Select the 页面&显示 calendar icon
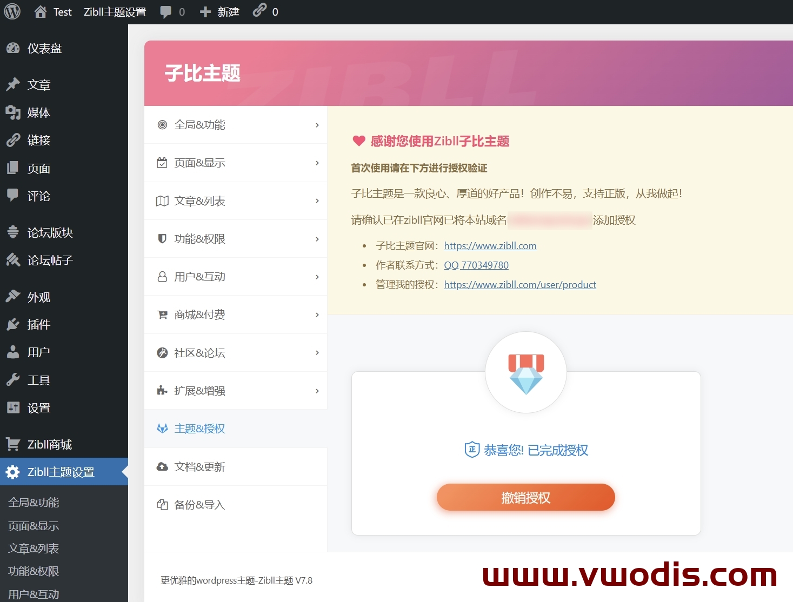Screen dimensions: 793x602 point(162,163)
